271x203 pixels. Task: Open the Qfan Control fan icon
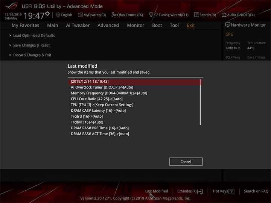(114, 15)
